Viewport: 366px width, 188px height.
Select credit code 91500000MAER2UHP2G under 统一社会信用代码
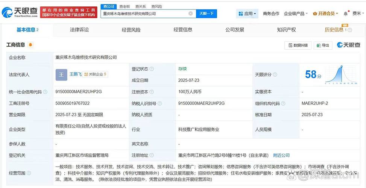tap(79, 92)
